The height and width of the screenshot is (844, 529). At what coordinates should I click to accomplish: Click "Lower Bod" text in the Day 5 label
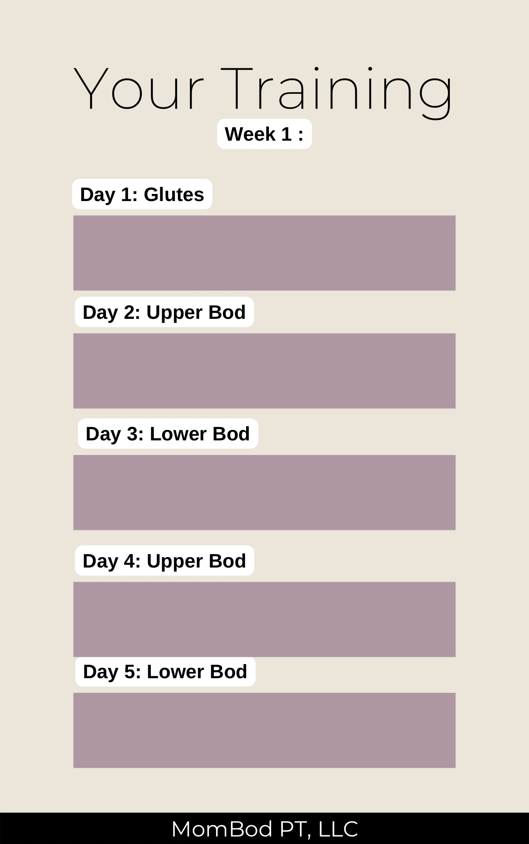point(197,671)
